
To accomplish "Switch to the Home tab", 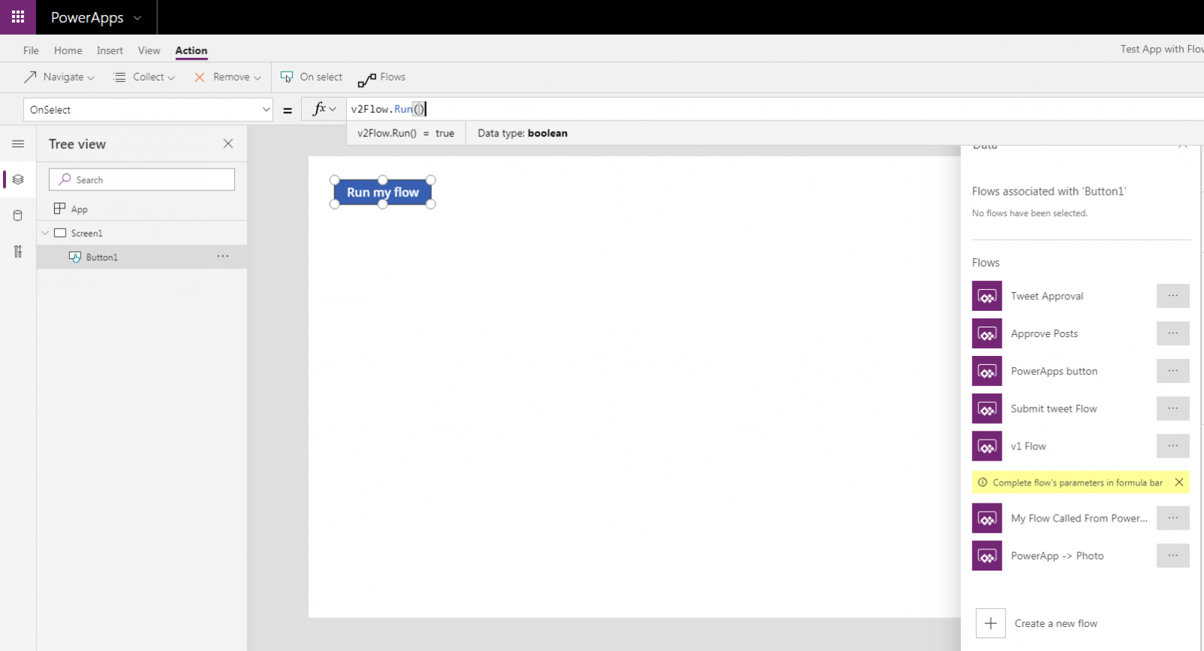I will tap(68, 50).
